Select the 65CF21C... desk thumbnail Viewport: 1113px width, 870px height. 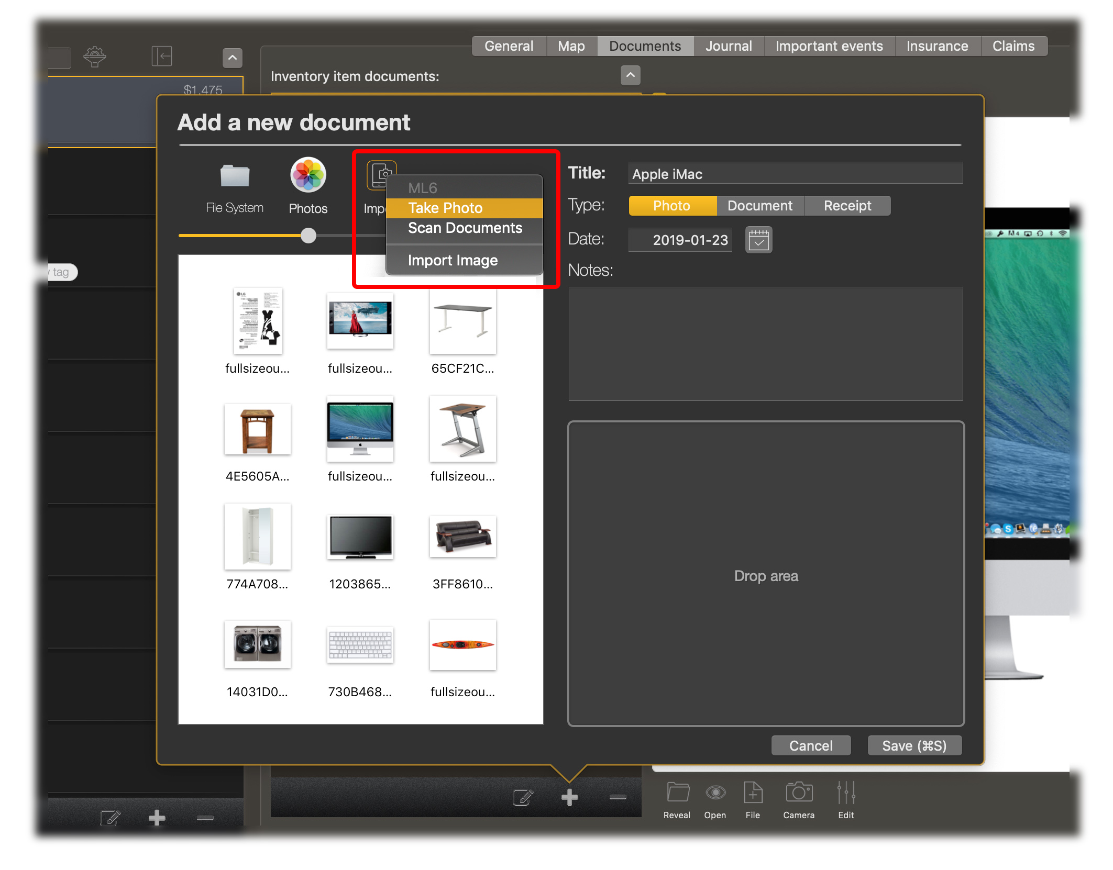(x=462, y=321)
